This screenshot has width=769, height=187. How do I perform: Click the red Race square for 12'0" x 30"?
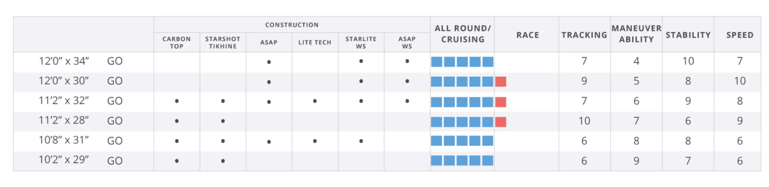[500, 81]
